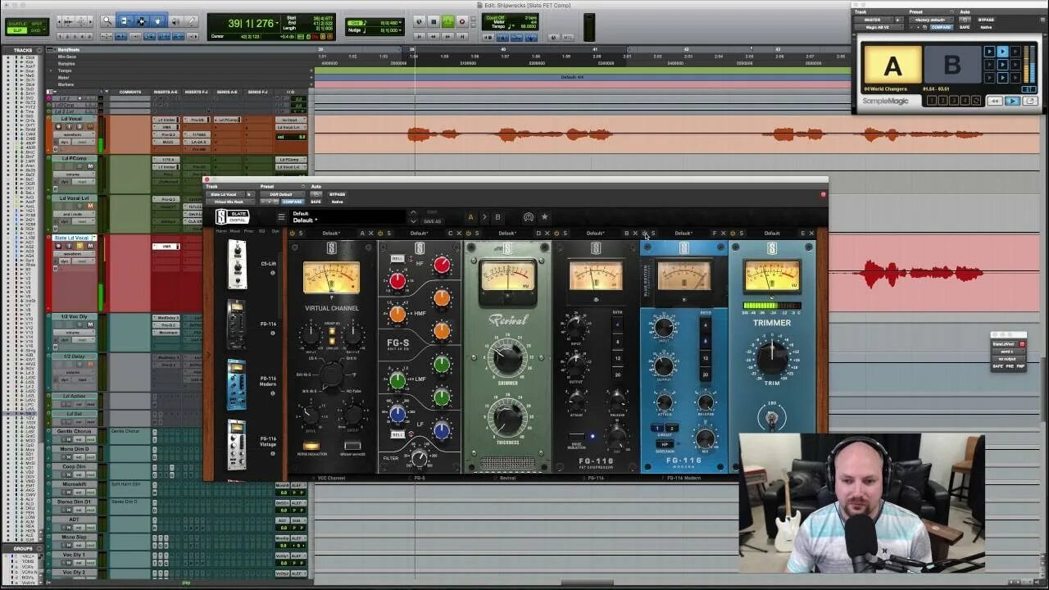Click the popout window icon in Magic AB
The height and width of the screenshot is (590, 1049).
click(1030, 101)
